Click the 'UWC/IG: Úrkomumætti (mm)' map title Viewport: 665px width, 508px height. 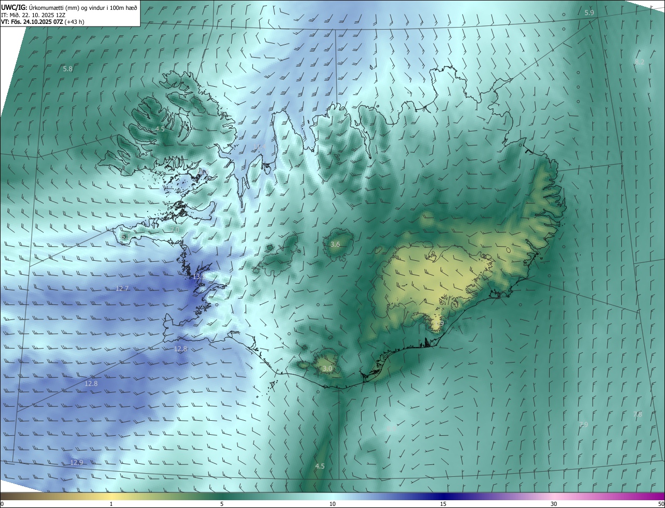69,7
